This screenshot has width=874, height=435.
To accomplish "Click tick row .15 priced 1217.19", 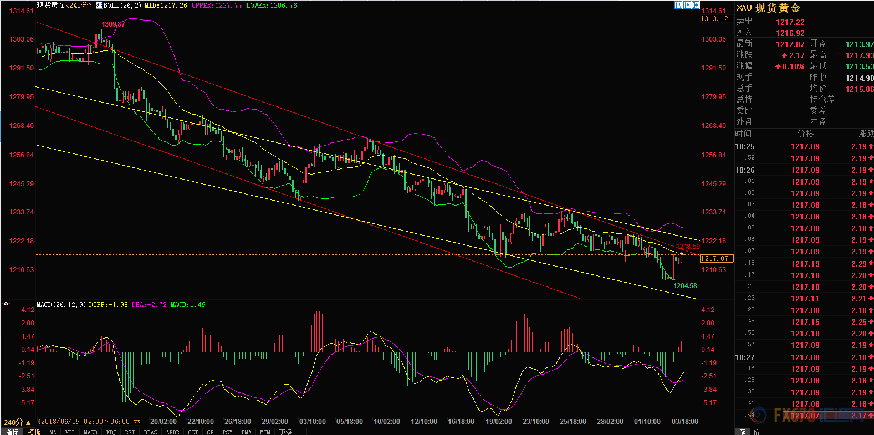I will [x=804, y=264].
